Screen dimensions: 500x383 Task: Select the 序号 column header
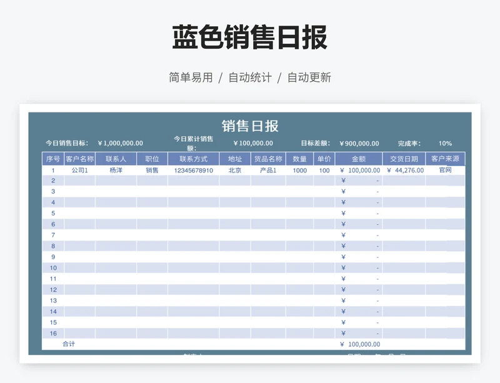53,159
